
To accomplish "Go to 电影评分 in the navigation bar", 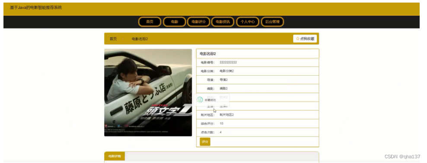I will pos(198,22).
